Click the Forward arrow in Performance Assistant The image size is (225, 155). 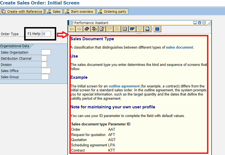pos(79,29)
